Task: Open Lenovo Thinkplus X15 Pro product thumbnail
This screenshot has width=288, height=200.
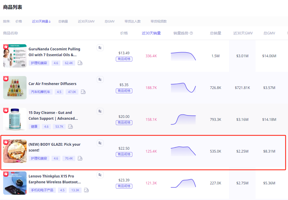Action: 15,183
